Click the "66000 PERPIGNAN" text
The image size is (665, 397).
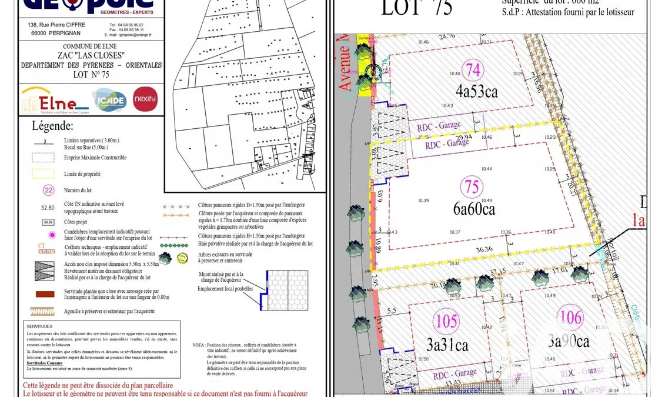tap(55, 33)
